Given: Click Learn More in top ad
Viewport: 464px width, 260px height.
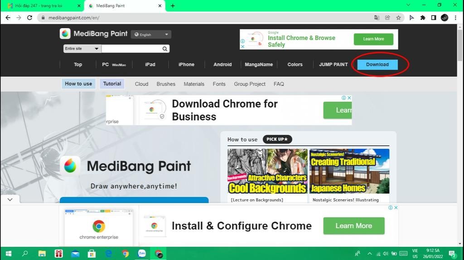Looking at the screenshot, I should pyautogui.click(x=373, y=39).
